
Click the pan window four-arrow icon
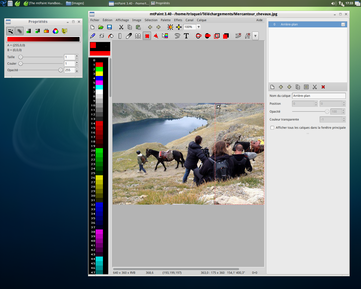click(179, 27)
